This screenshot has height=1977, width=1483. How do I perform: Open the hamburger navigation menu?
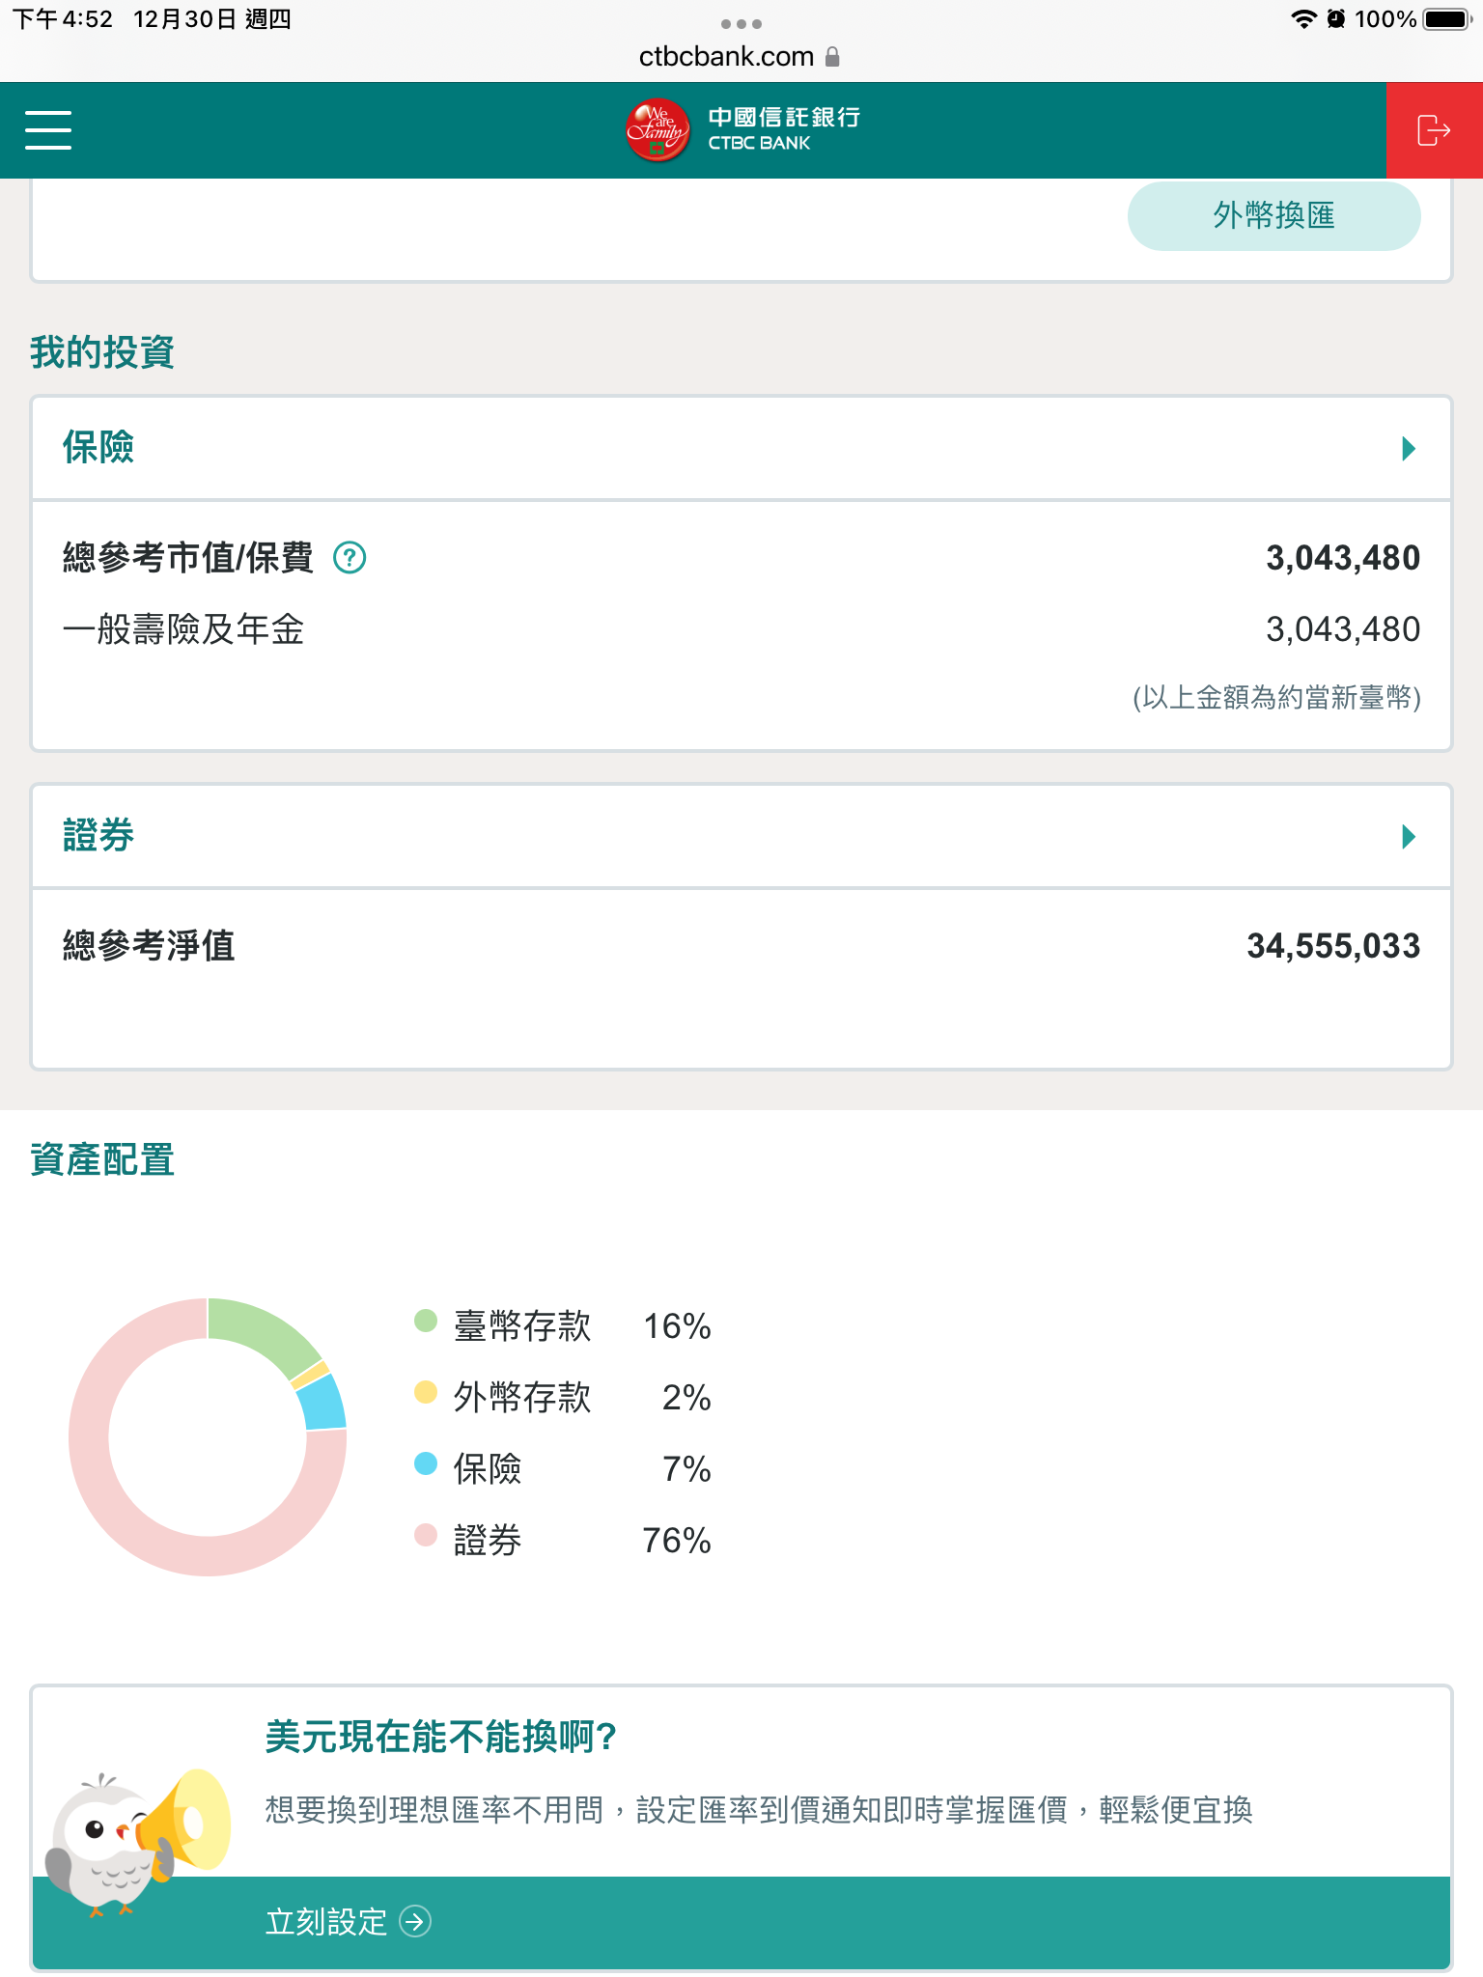pyautogui.click(x=48, y=130)
